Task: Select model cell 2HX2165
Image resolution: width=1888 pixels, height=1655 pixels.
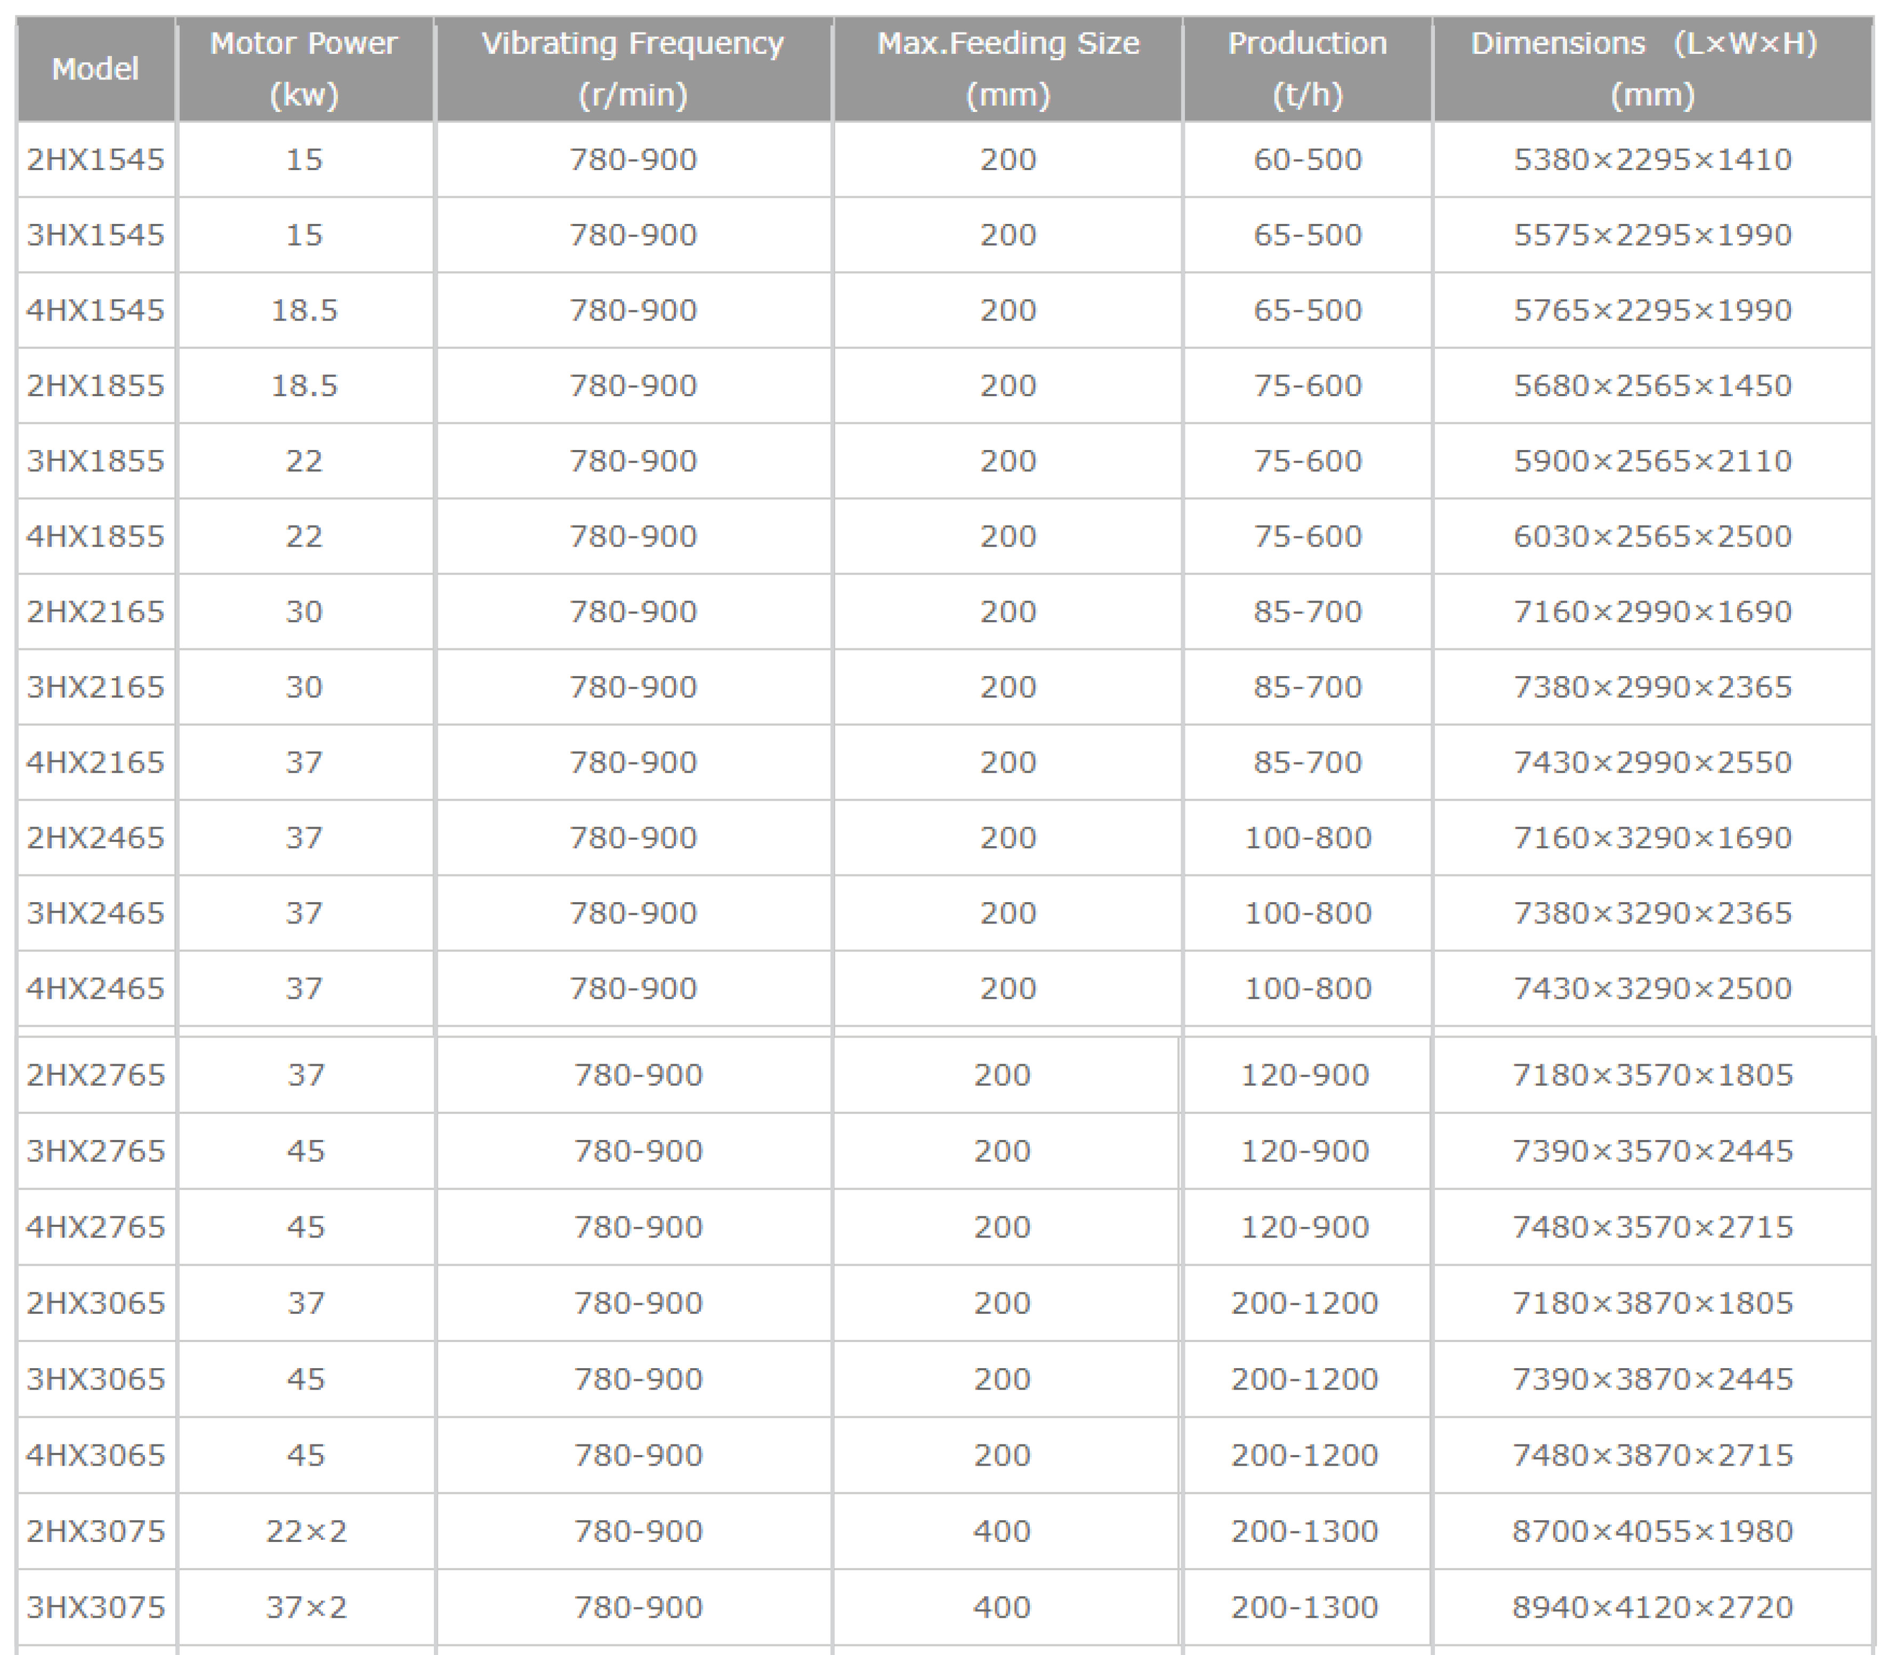Action: pyautogui.click(x=95, y=612)
